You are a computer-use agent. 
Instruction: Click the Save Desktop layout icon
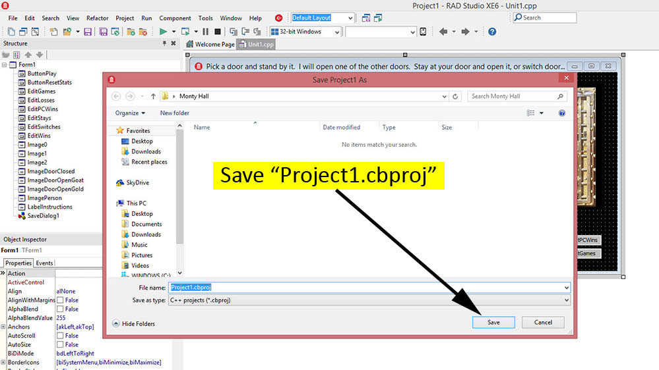(x=366, y=18)
